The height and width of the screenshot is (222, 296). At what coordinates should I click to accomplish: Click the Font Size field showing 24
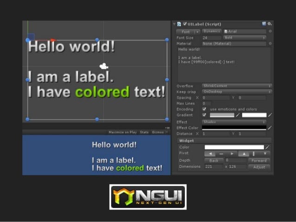point(212,38)
